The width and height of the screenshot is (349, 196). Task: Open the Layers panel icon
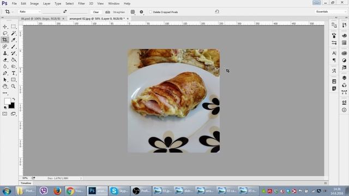coord(344,78)
